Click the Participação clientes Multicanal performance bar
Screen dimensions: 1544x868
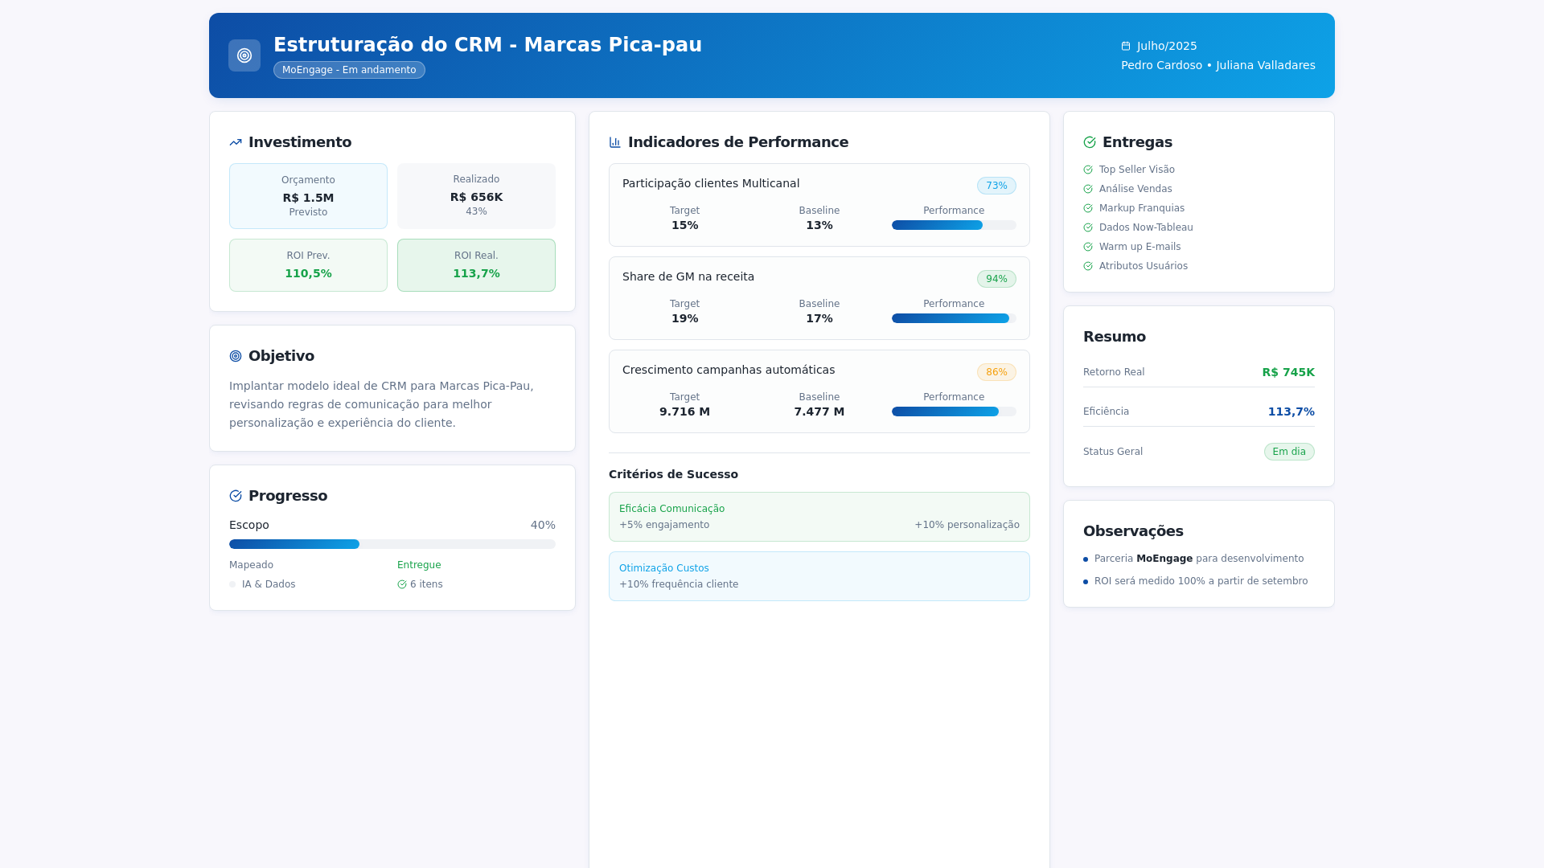click(x=954, y=225)
